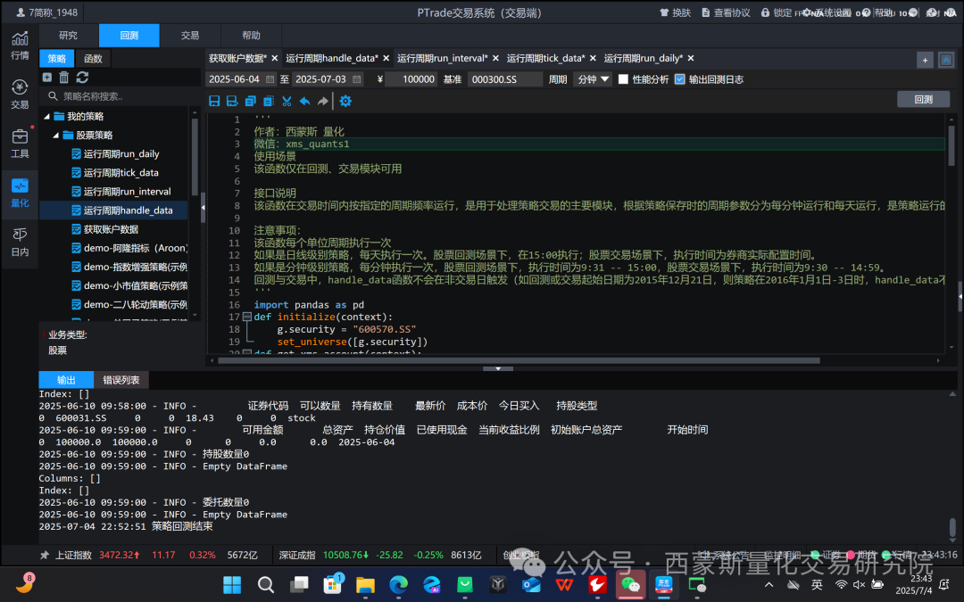This screenshot has height=602, width=964.
Task: Click the undo arrow icon
Action: [x=304, y=102]
